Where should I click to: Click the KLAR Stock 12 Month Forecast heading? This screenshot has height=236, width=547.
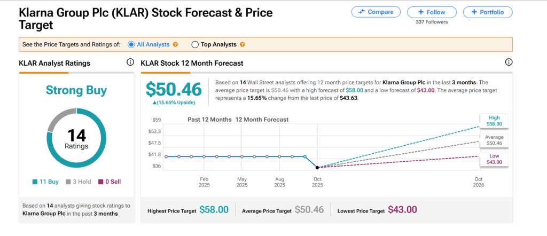(x=192, y=63)
